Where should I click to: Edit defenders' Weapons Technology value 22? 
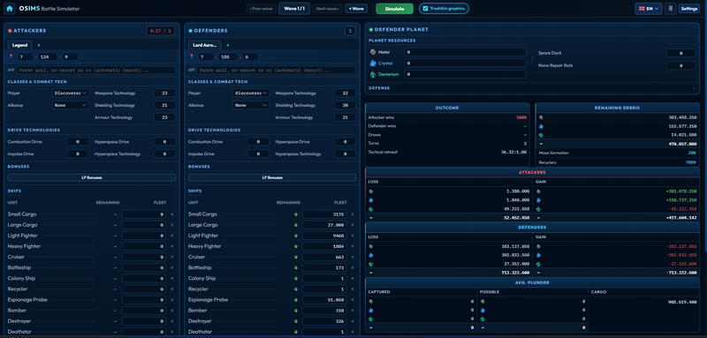345,94
